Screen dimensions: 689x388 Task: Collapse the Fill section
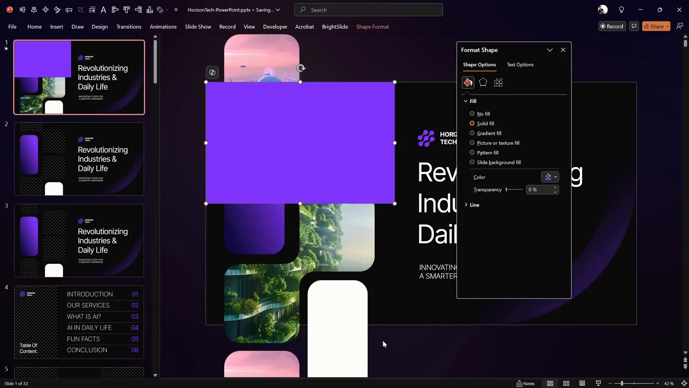point(465,101)
